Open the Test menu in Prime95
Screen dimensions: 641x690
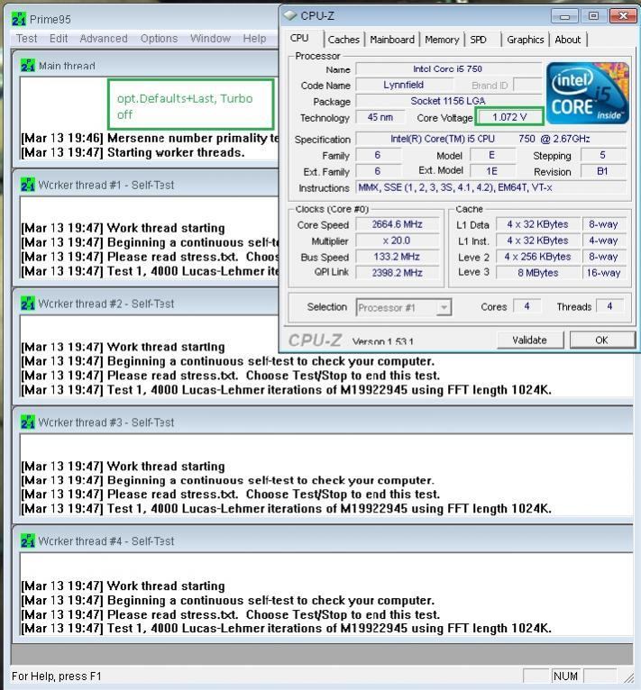pos(26,39)
